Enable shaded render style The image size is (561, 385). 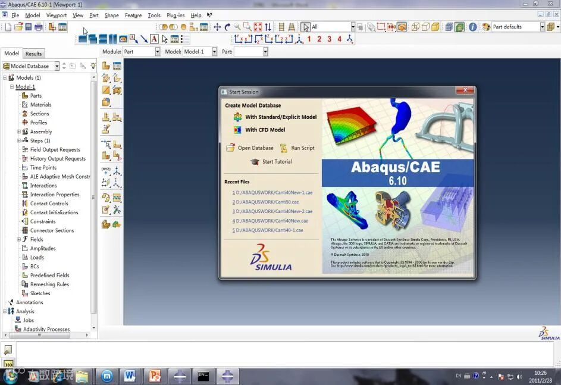click(435, 27)
